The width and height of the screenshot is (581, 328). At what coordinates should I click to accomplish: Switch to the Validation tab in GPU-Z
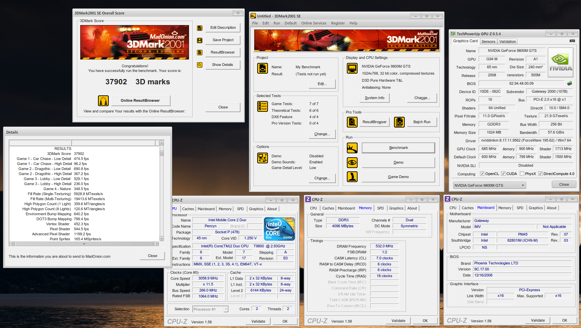507,42
